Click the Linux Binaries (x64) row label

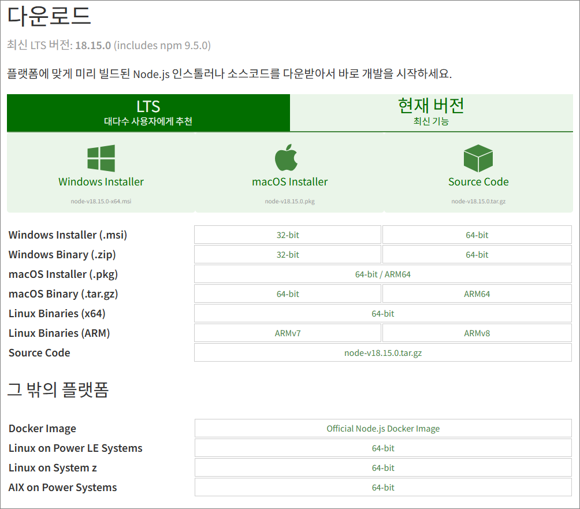point(57,313)
